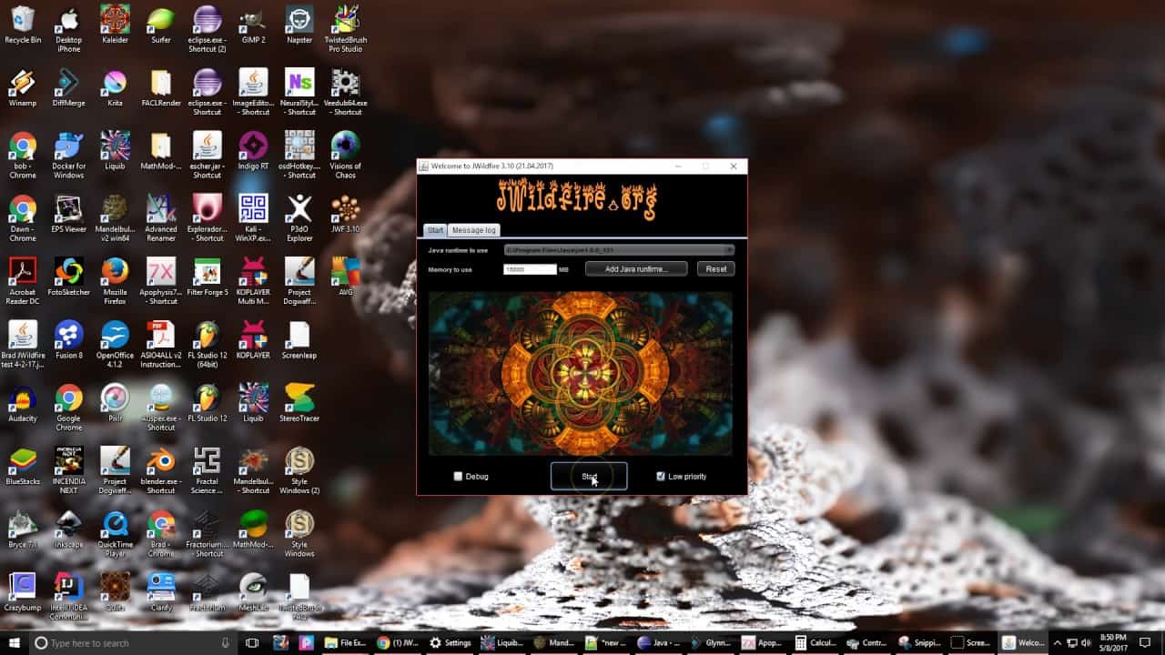The image size is (1165, 655).
Task: Select the Advanced Renamer desktop icon
Action: (x=161, y=218)
